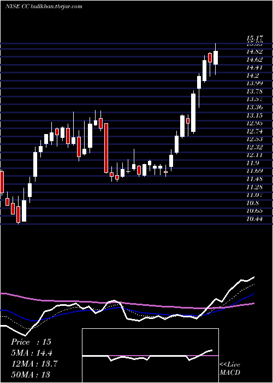The height and width of the screenshot is (383, 273).
Task: Click the 12.95 price axis label
Action: [x=254, y=123]
